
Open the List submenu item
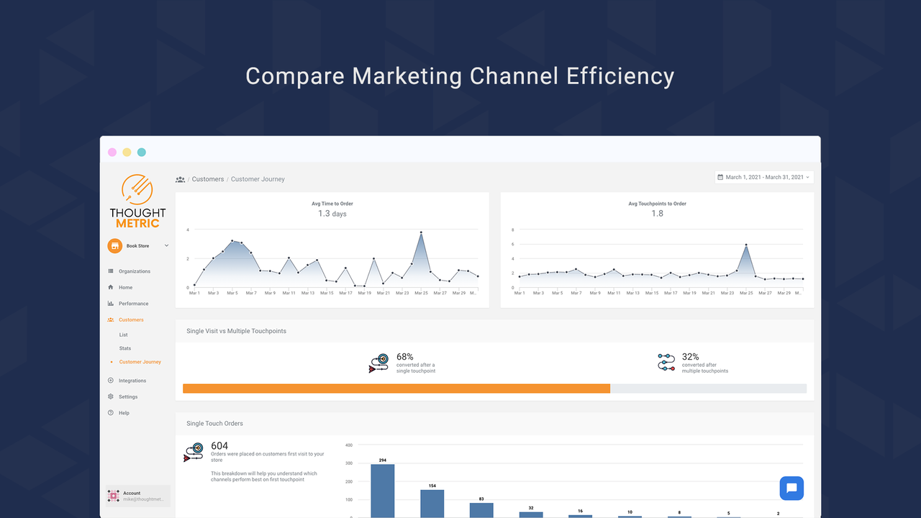pos(123,335)
